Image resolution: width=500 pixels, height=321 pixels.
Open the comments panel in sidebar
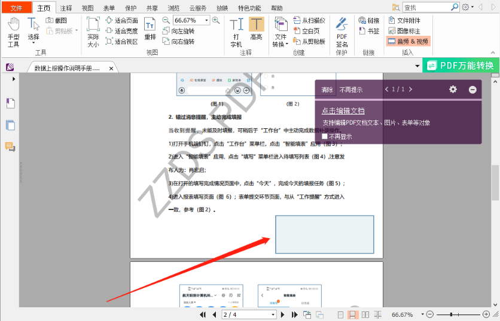tap(11, 147)
